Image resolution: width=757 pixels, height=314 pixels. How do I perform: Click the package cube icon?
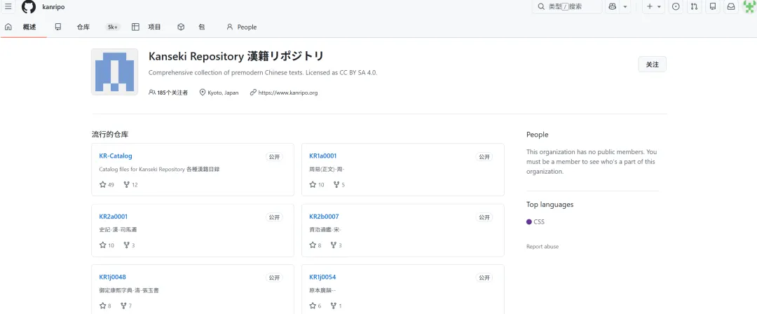181,27
